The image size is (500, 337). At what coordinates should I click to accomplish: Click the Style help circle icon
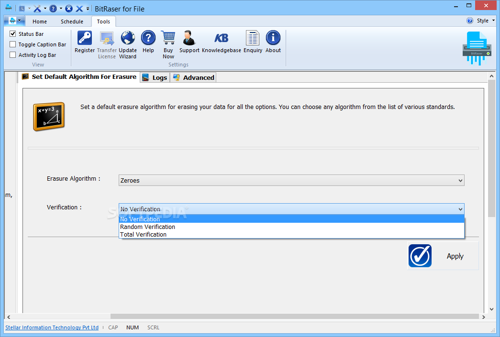pos(470,21)
